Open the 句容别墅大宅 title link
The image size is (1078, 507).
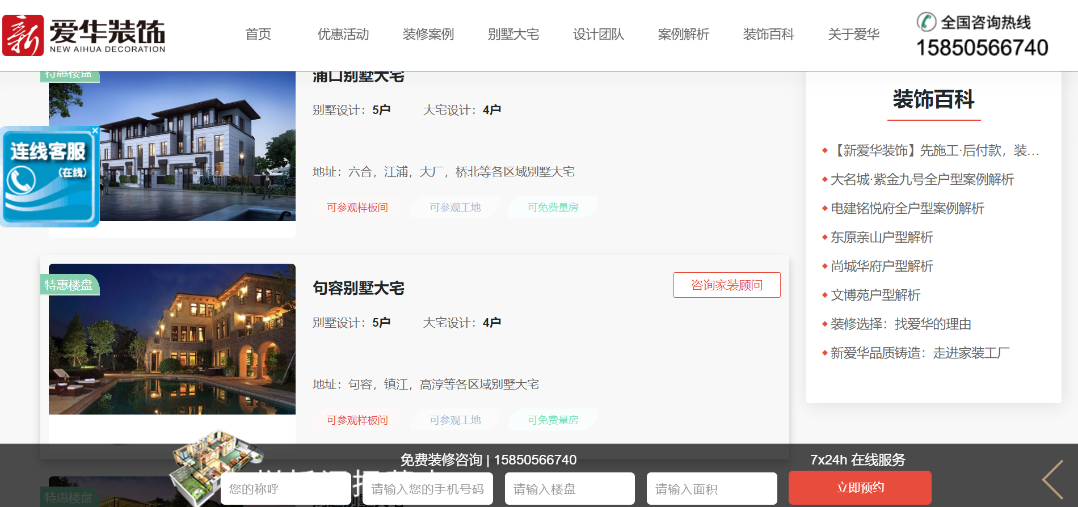point(359,288)
